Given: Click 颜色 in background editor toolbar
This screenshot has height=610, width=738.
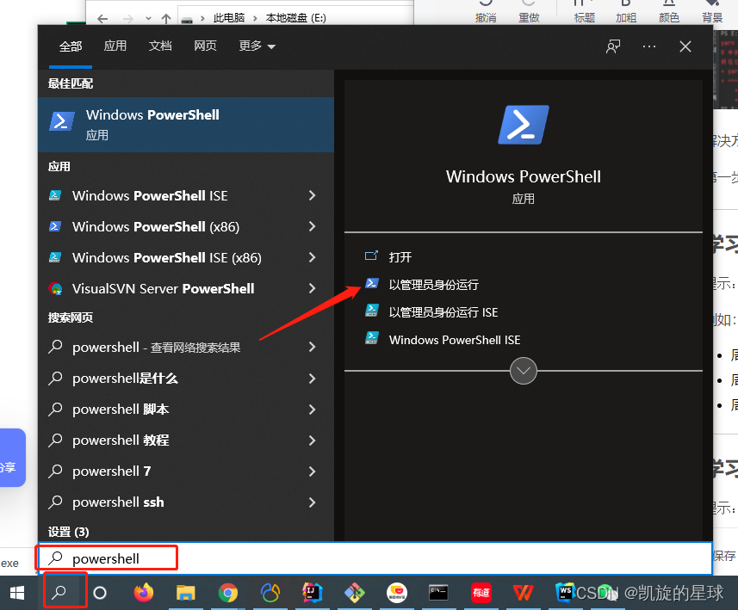Looking at the screenshot, I should click(x=669, y=18).
